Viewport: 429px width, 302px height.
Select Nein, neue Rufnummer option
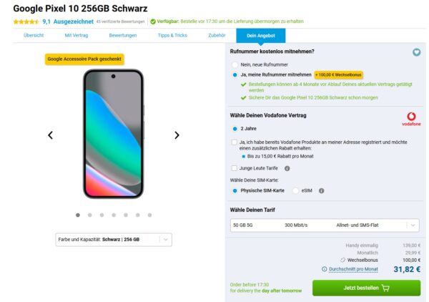pos(235,64)
